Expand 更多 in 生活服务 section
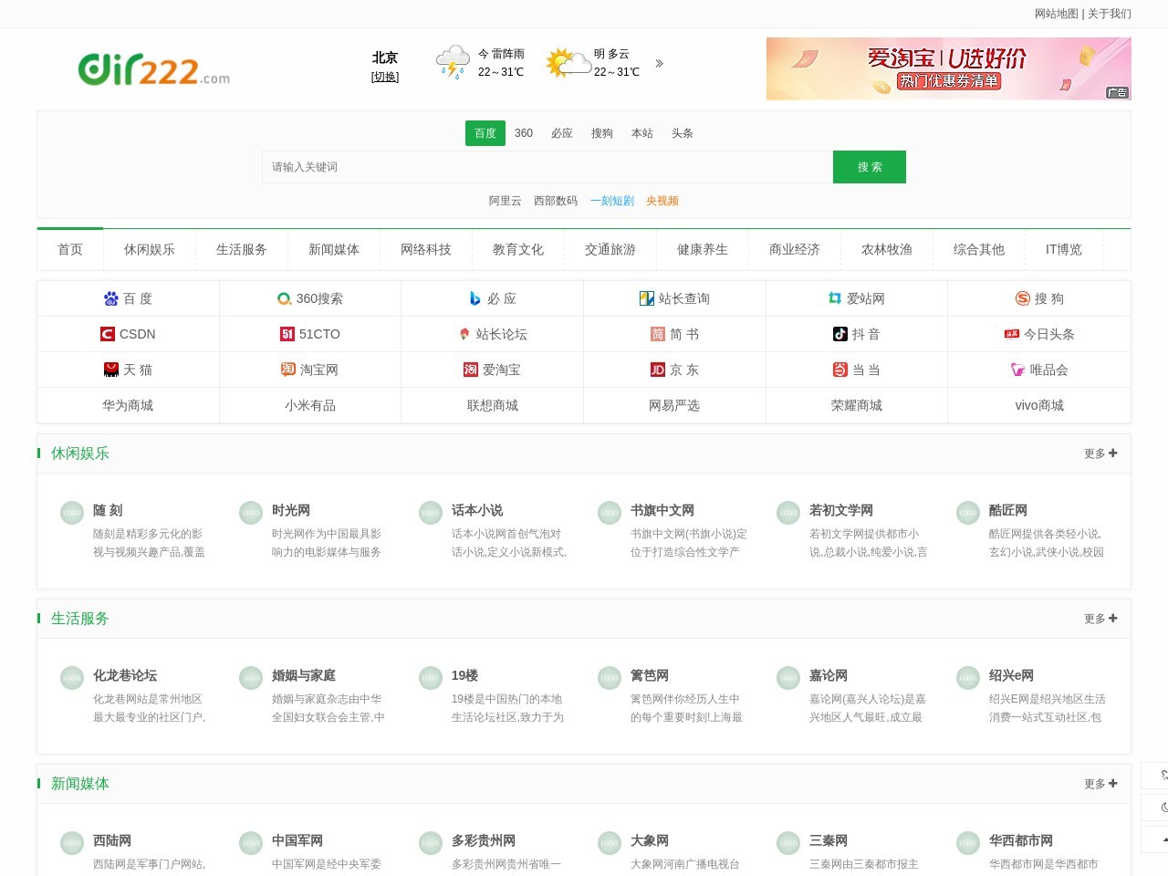The width and height of the screenshot is (1168, 876). pyautogui.click(x=1100, y=619)
